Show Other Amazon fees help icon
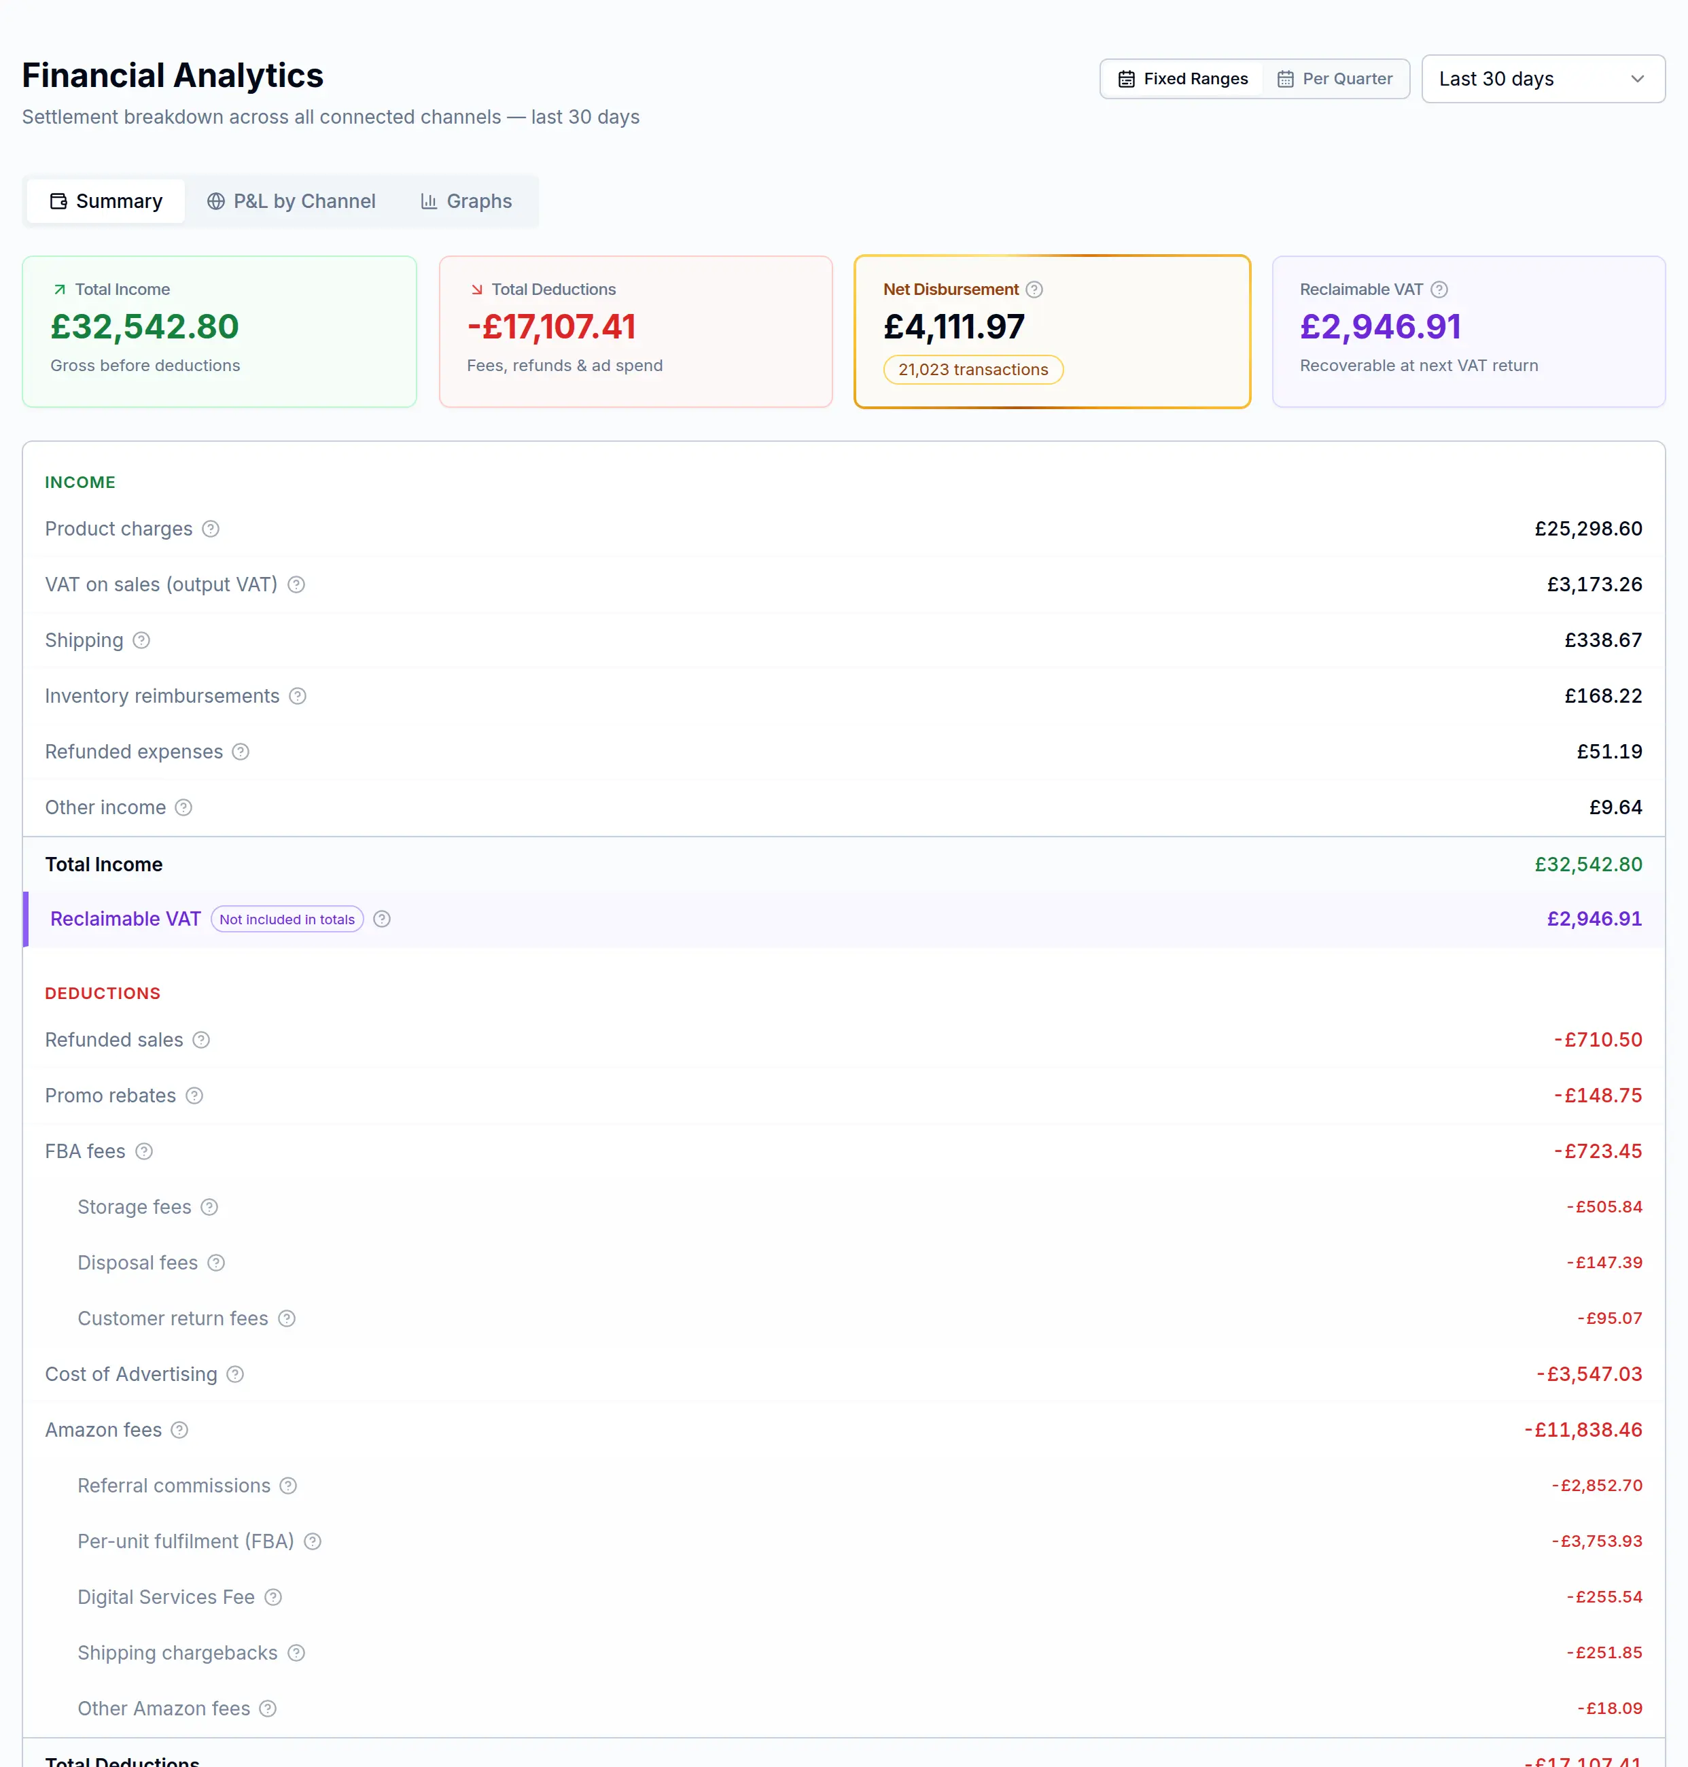Image resolution: width=1688 pixels, height=1767 pixels. [x=268, y=1709]
